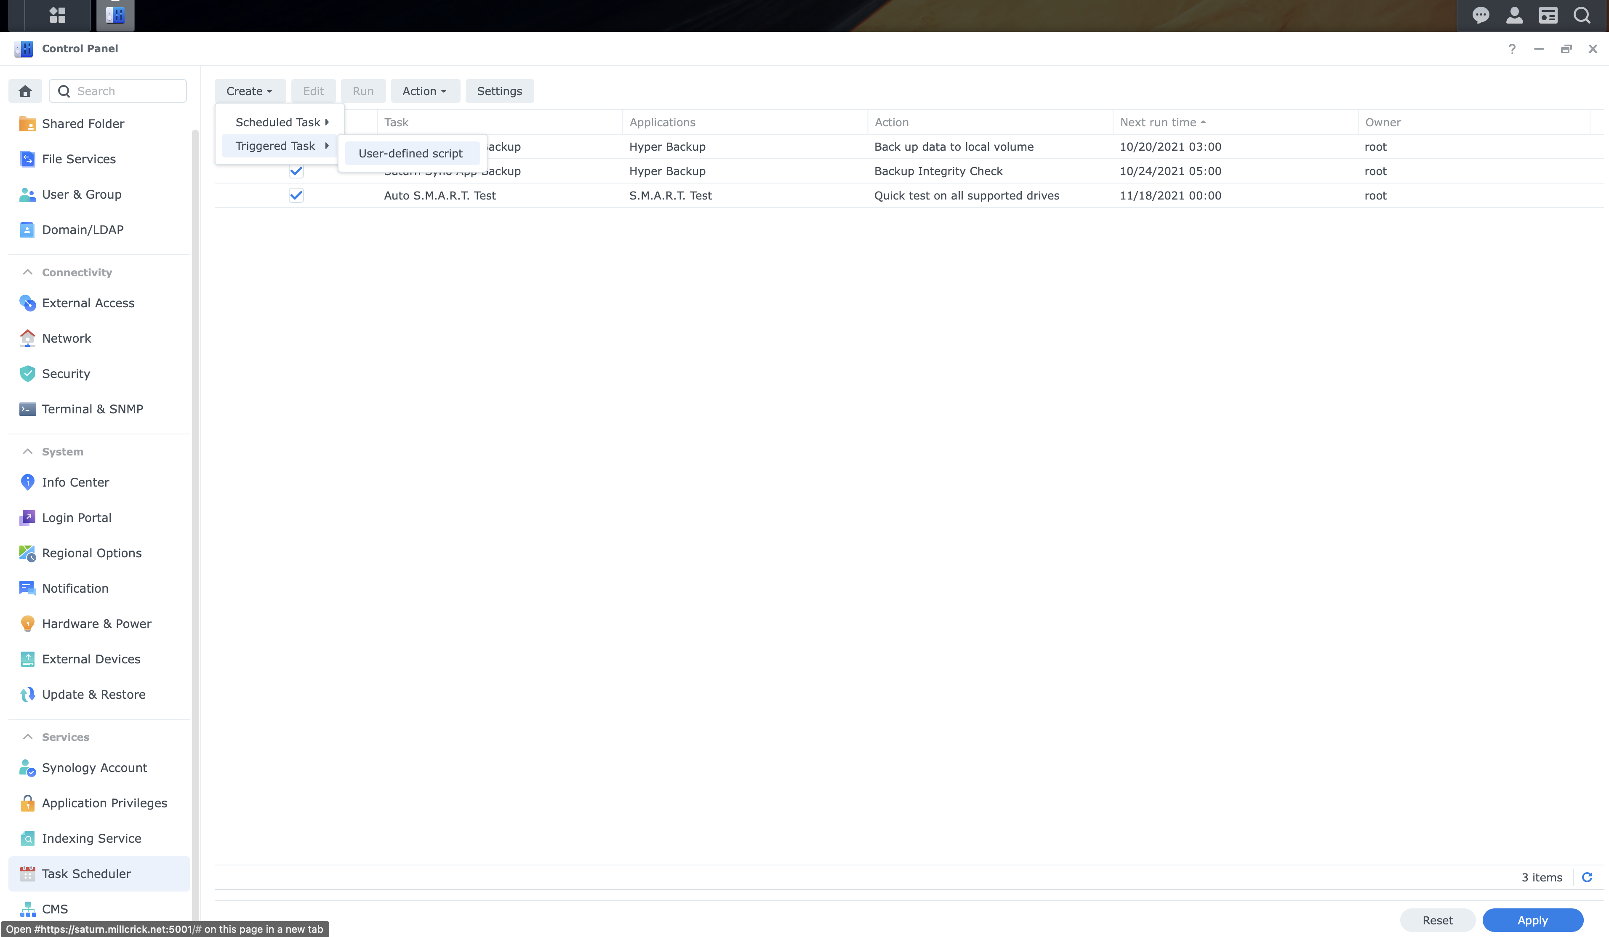Click the Regional Options icon
This screenshot has height=937, width=1609.
click(x=27, y=553)
